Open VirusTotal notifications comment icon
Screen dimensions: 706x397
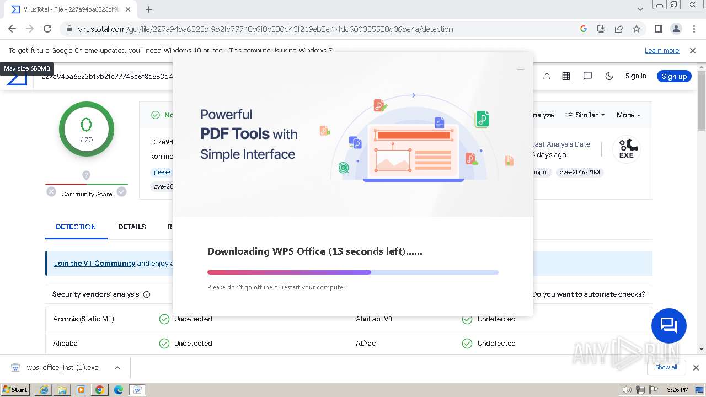point(587,76)
